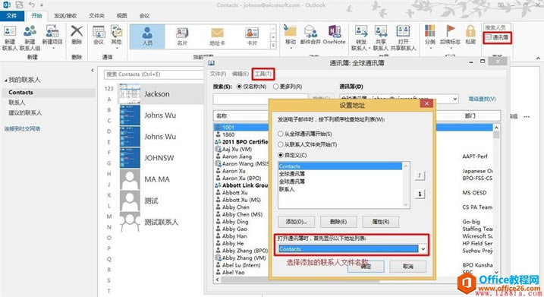Screen dimensions: 544x297
Task: Select Contacts in custom address list
Action: coord(340,166)
